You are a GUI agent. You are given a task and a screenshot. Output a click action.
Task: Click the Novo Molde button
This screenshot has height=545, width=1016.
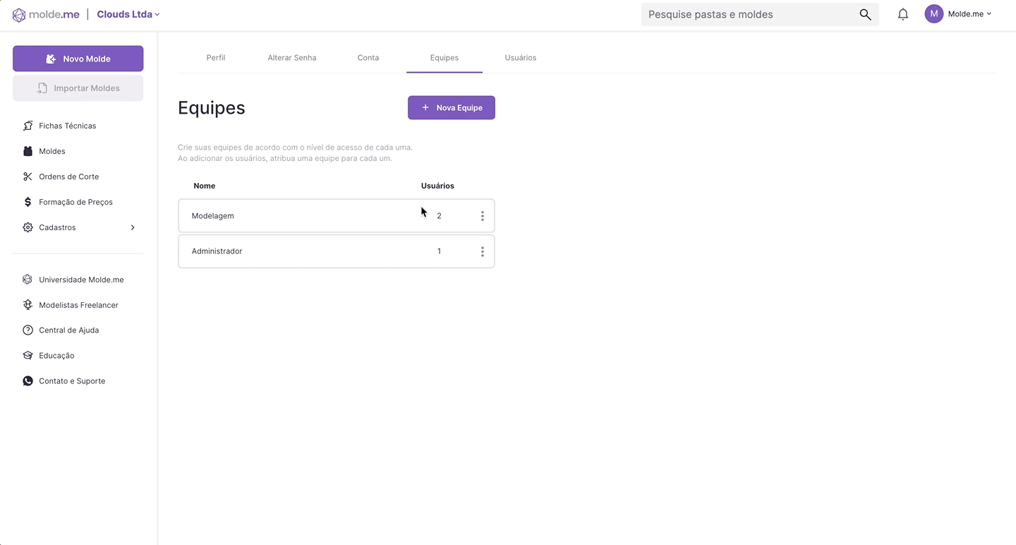point(78,59)
